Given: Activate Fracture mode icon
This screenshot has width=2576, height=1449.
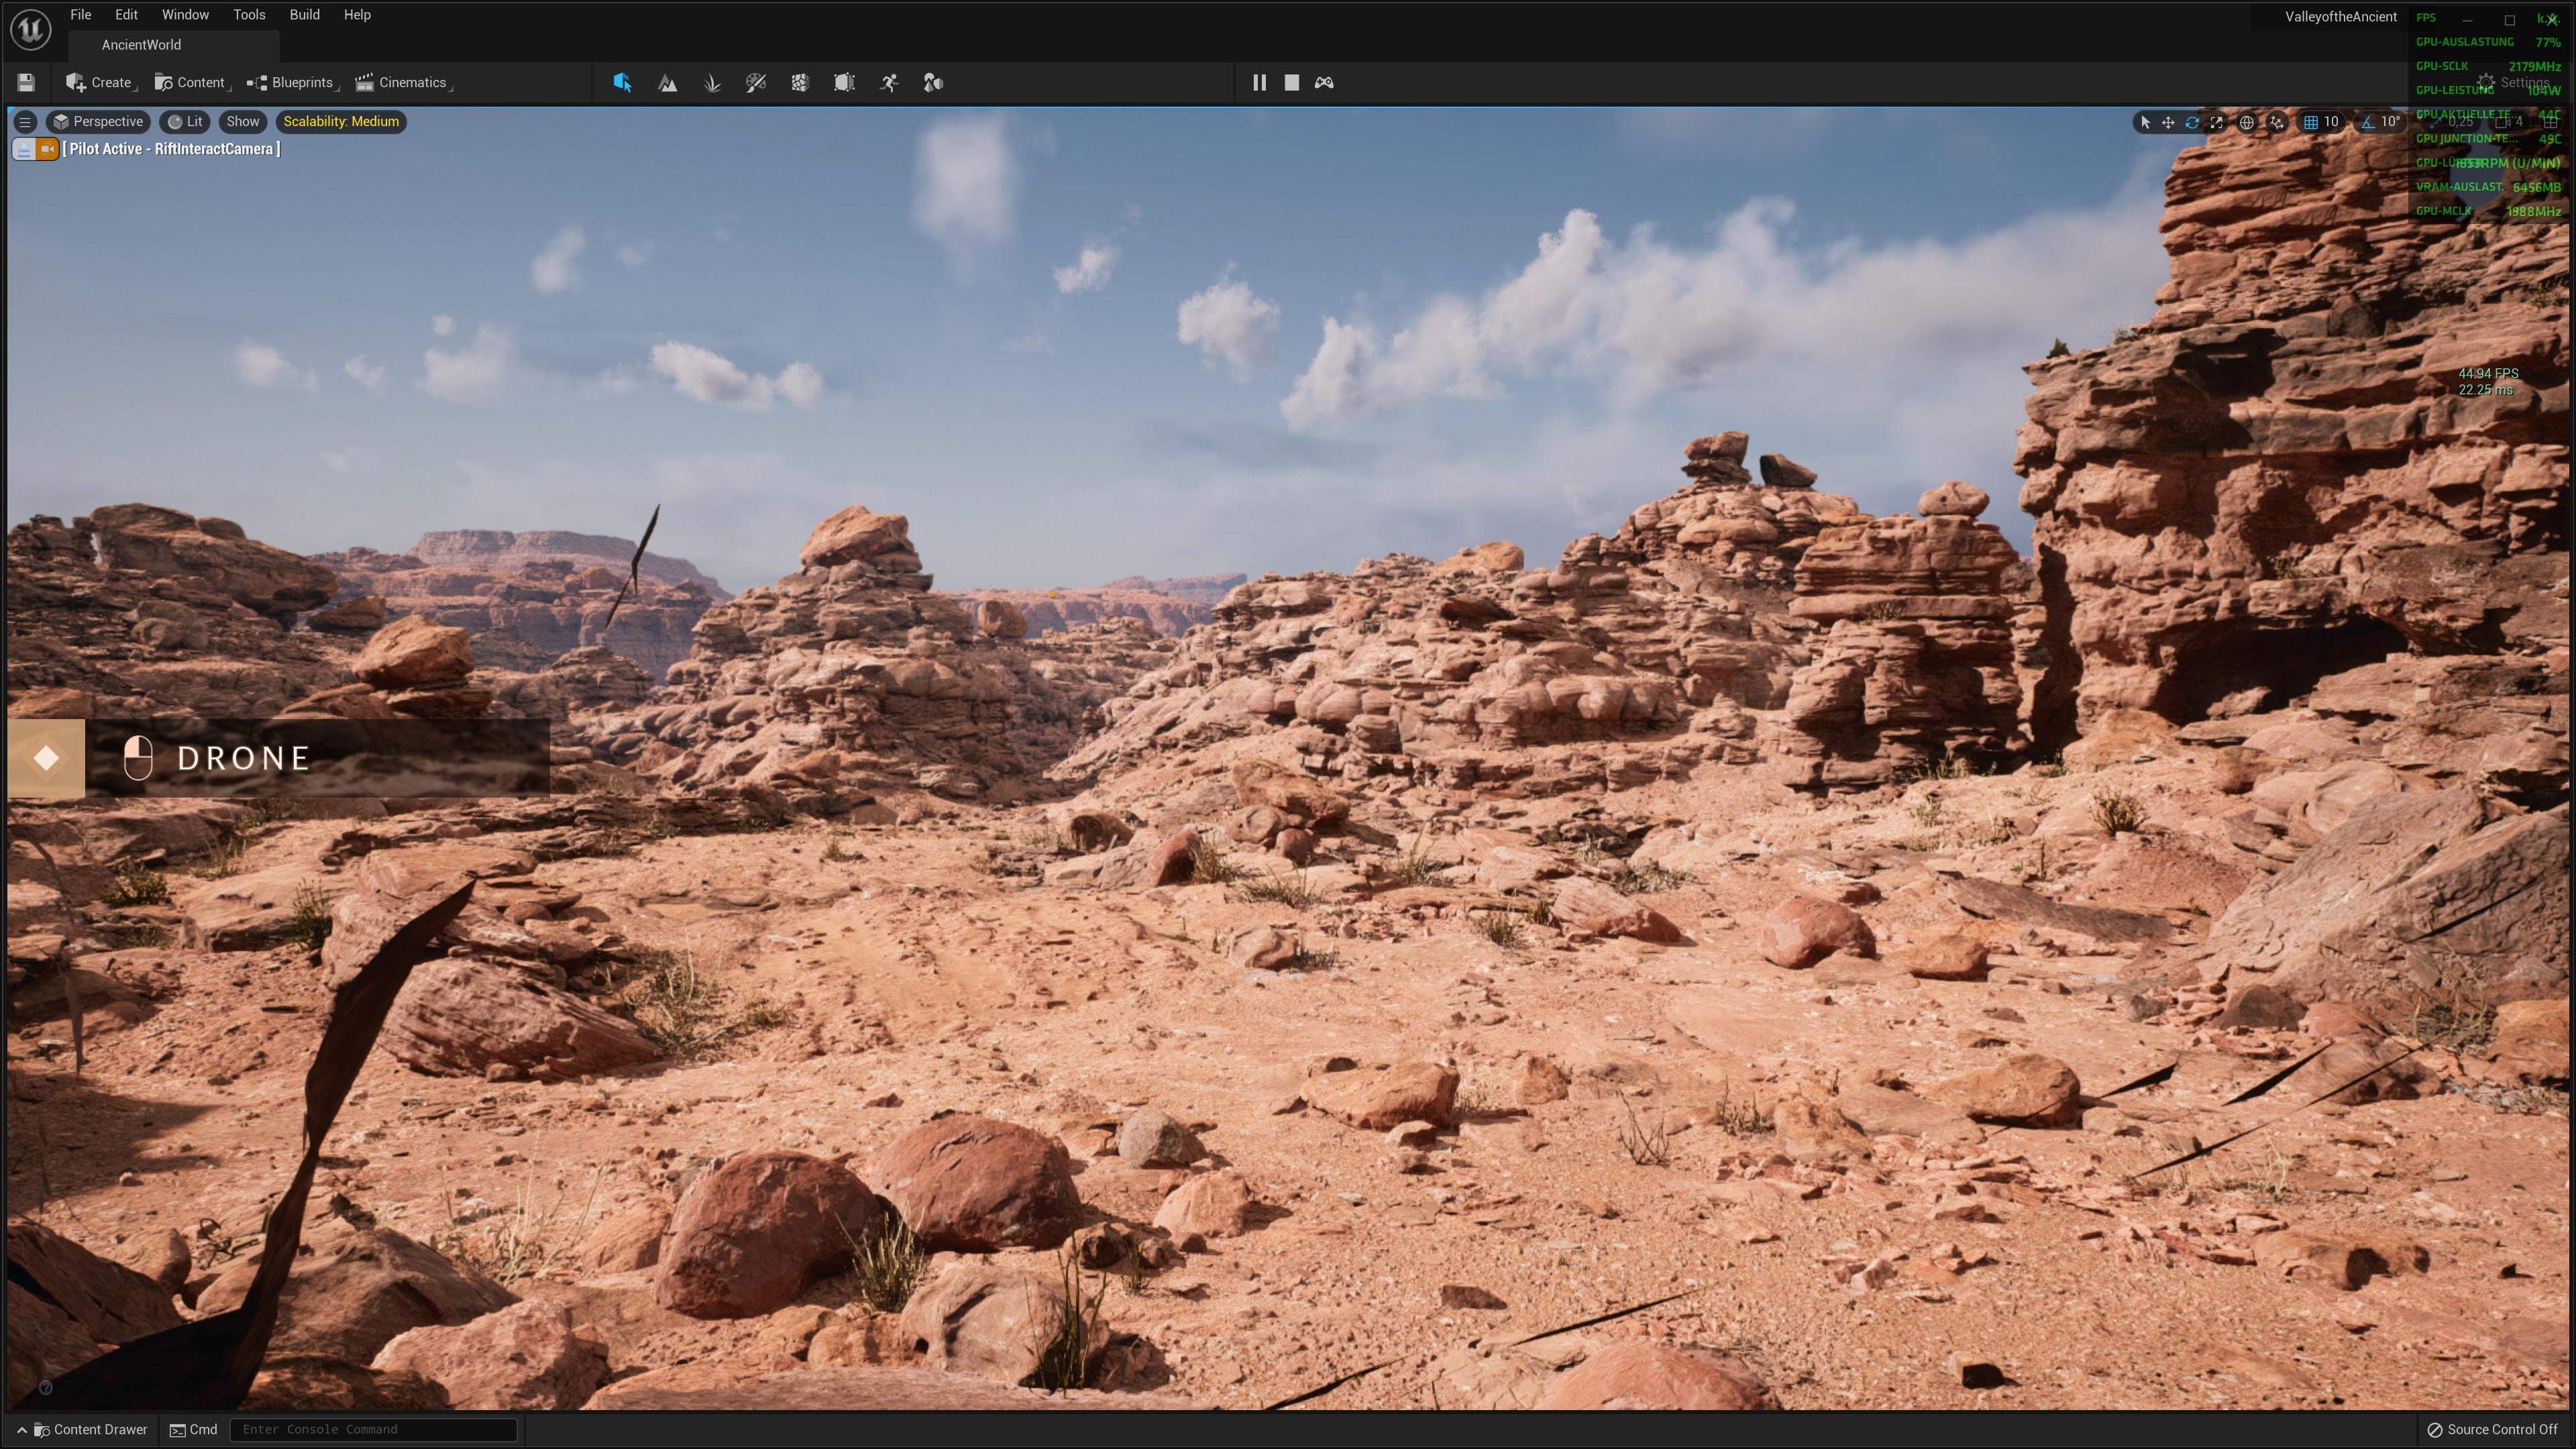Looking at the screenshot, I should pos(800,83).
